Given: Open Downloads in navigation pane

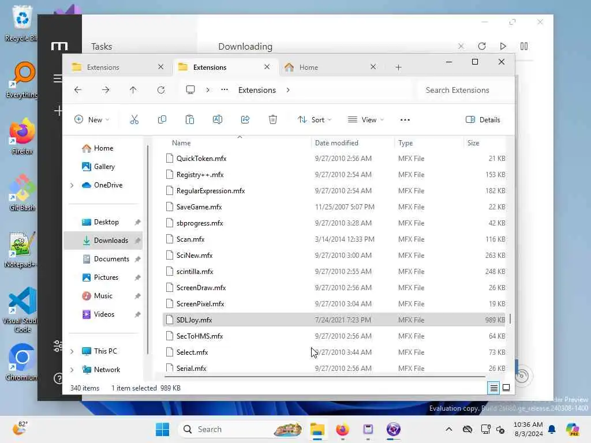Looking at the screenshot, I should coord(103,241).
